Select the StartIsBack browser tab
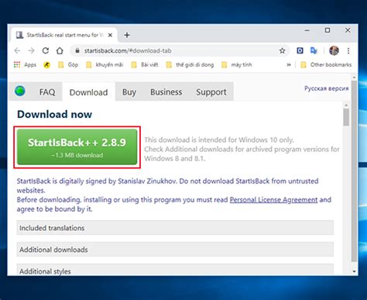Image resolution: width=367 pixels, height=300 pixels. tap(64, 35)
